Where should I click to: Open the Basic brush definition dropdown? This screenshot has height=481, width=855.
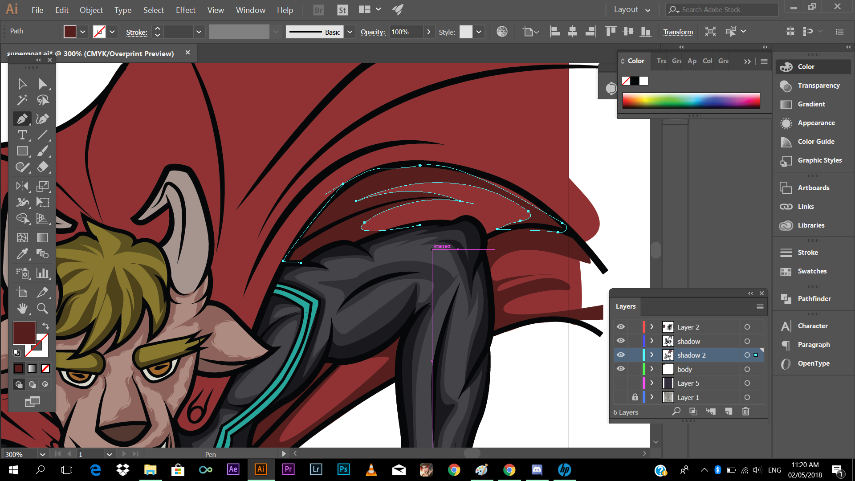[350, 32]
